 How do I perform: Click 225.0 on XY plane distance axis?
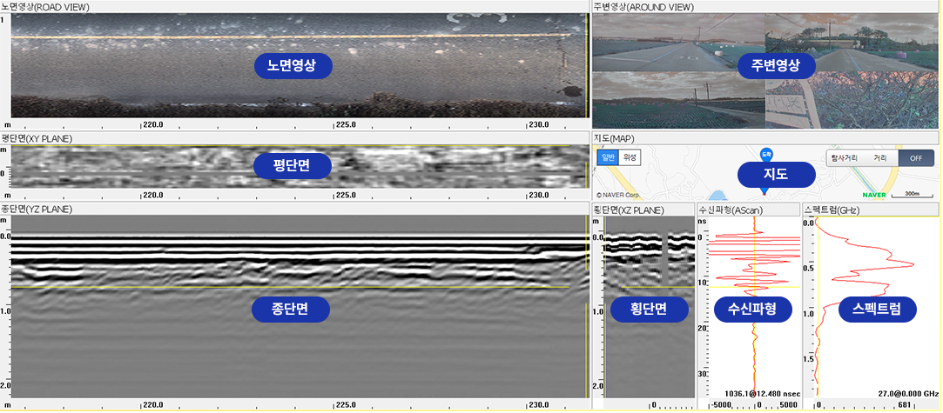click(347, 195)
